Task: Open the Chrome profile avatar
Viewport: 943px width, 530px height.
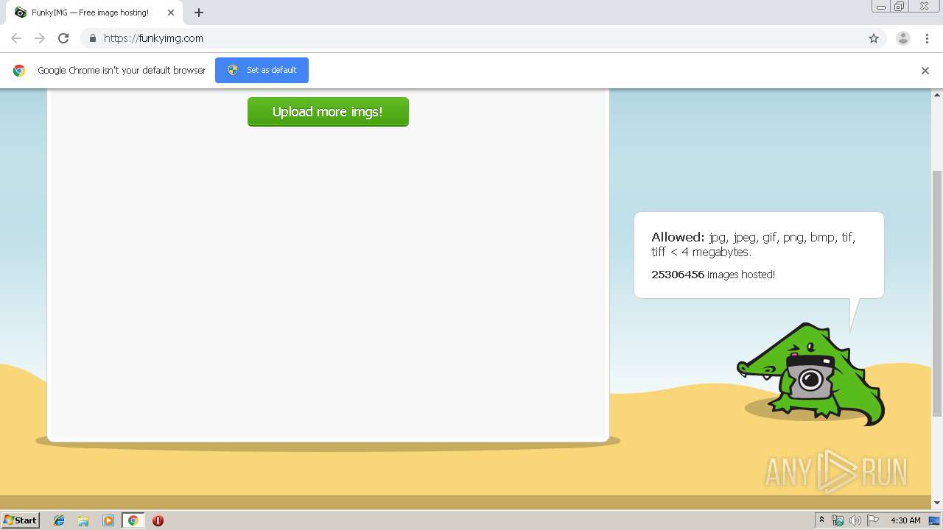Action: coord(902,38)
